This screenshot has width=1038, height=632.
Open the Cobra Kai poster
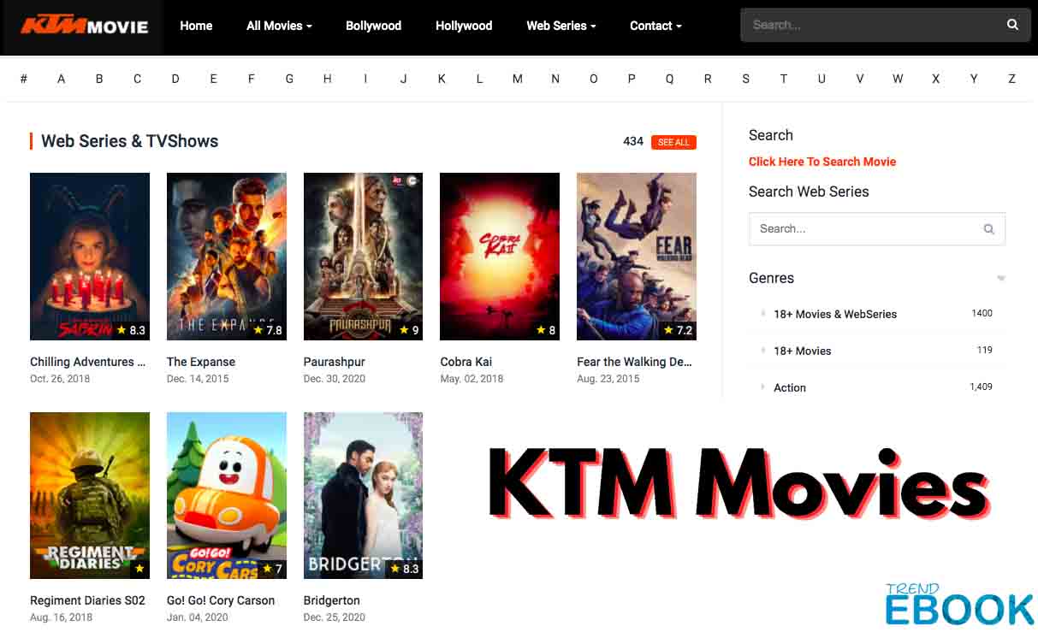click(500, 257)
